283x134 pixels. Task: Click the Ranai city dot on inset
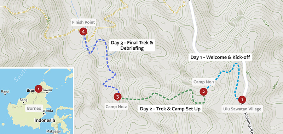[5, 94]
